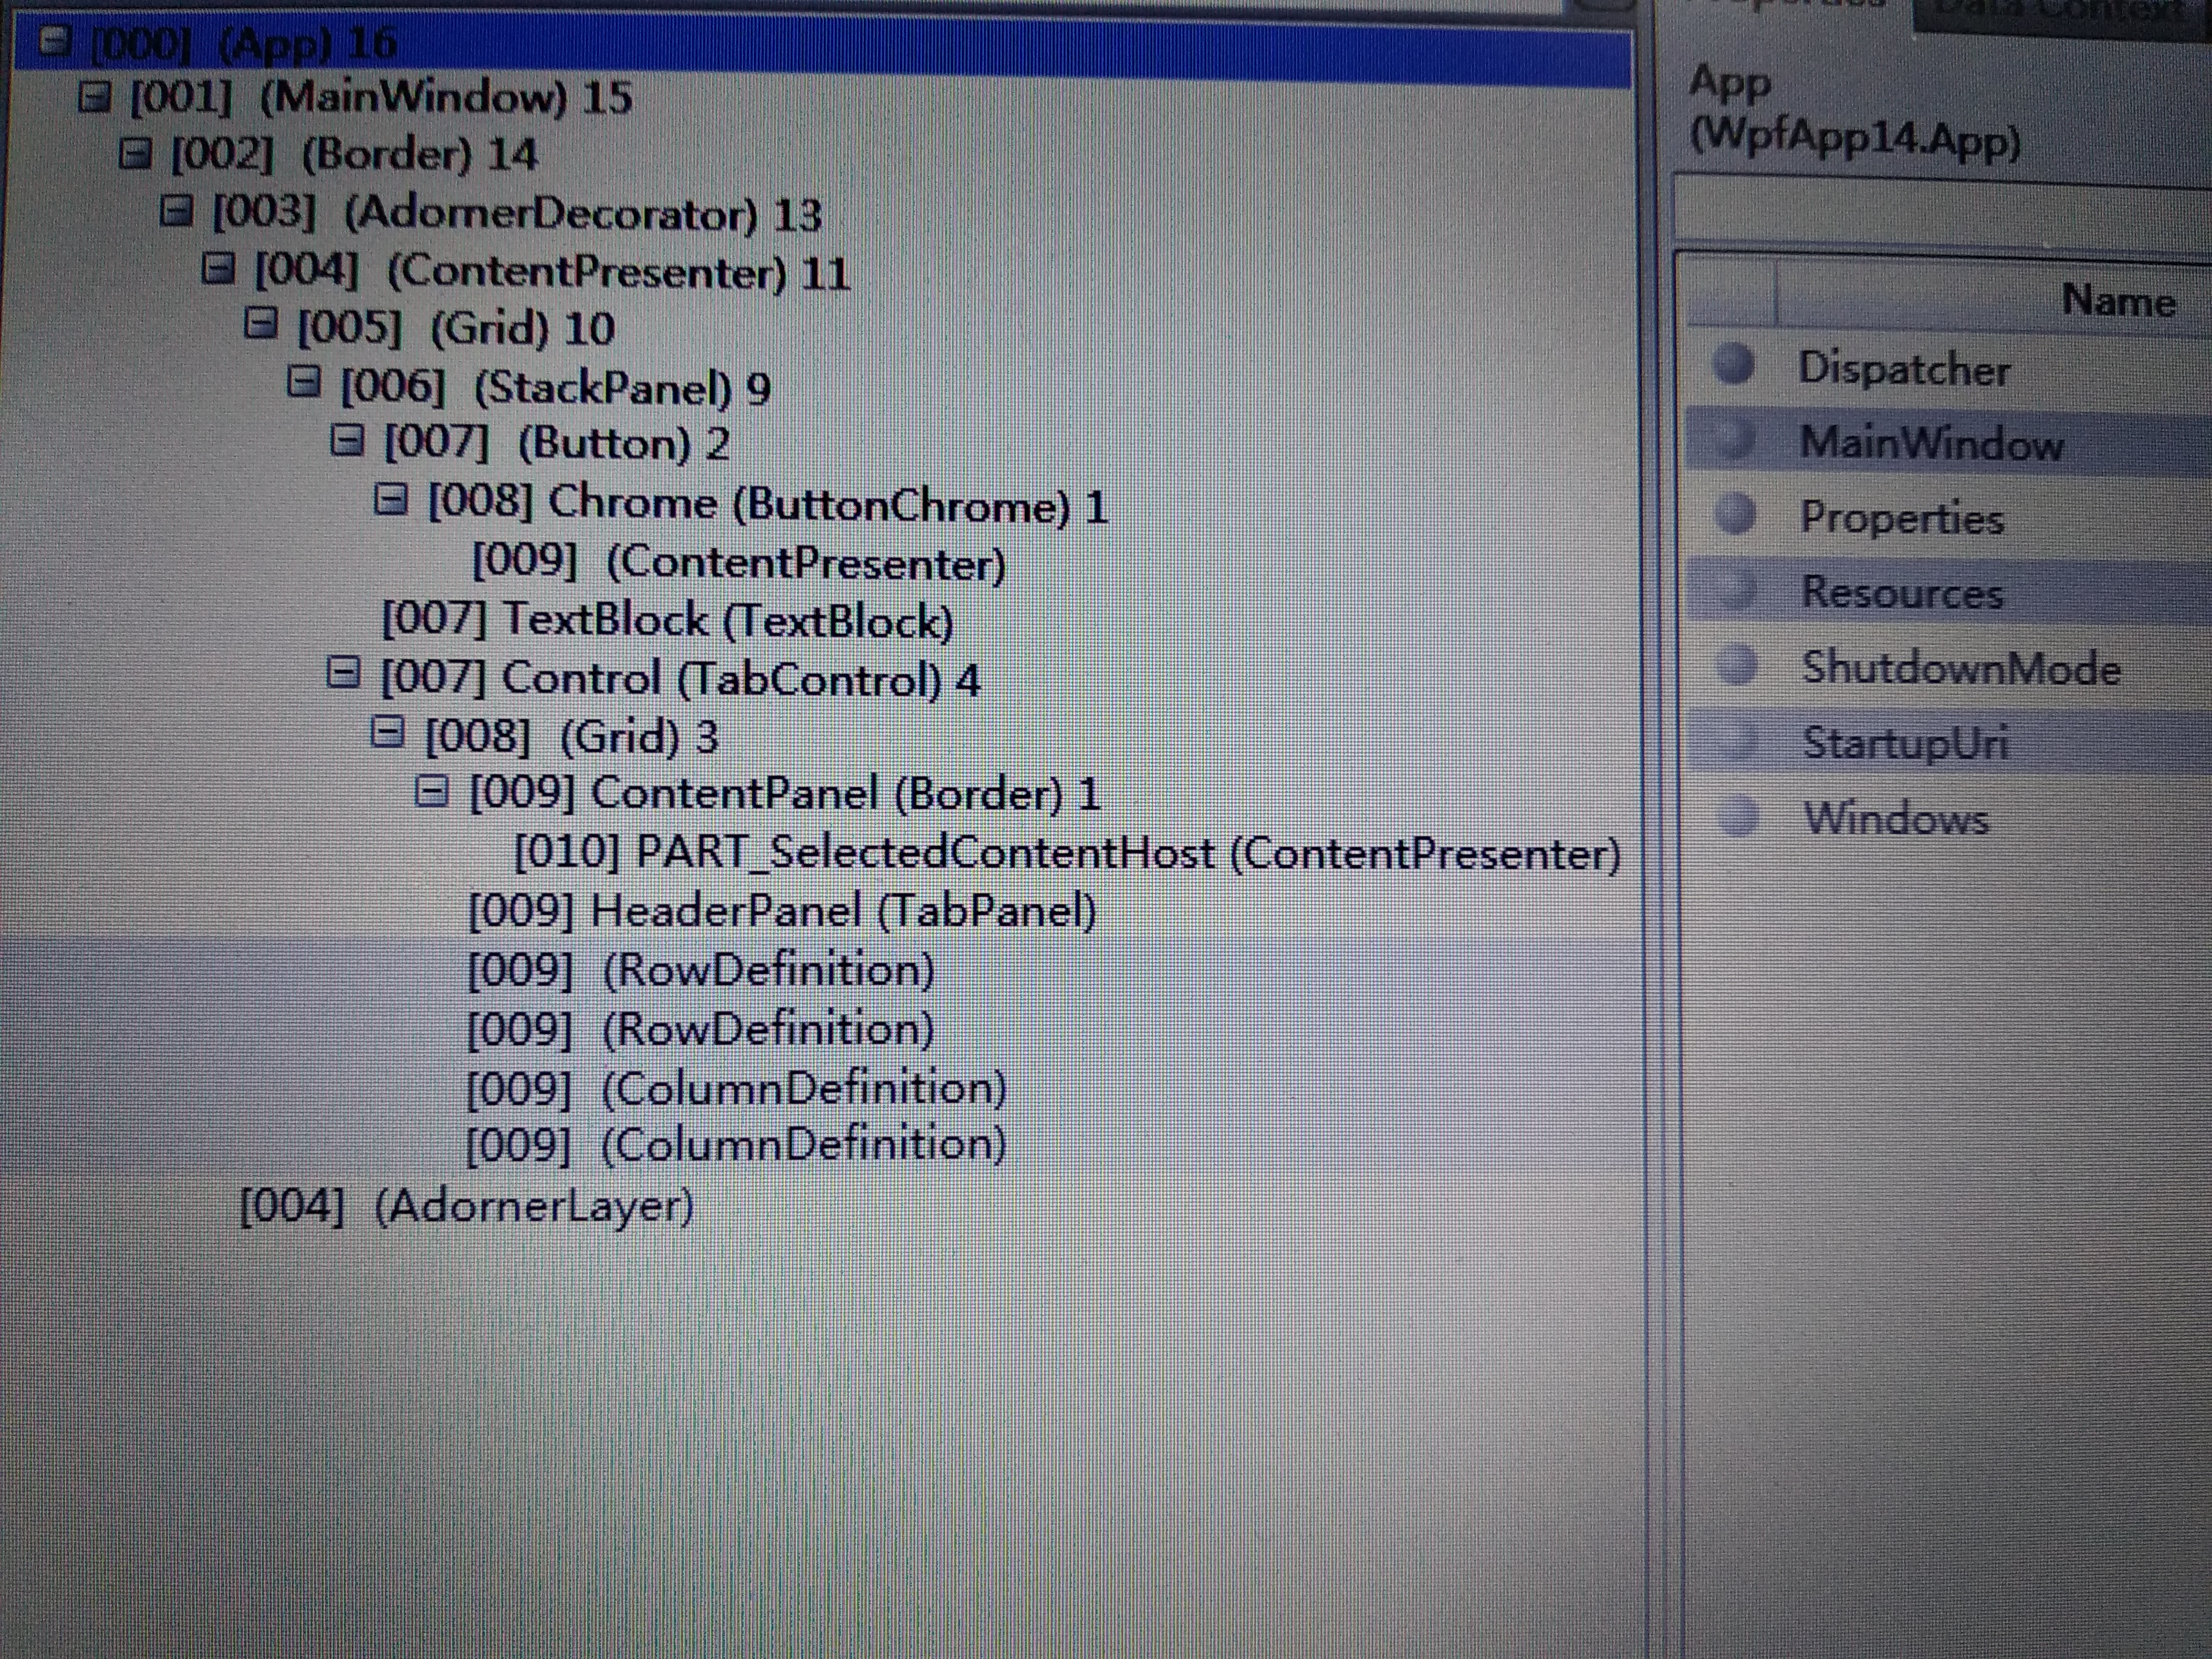2212x1659 pixels.
Task: Click the circle icon beside Properties row
Action: click(1736, 515)
